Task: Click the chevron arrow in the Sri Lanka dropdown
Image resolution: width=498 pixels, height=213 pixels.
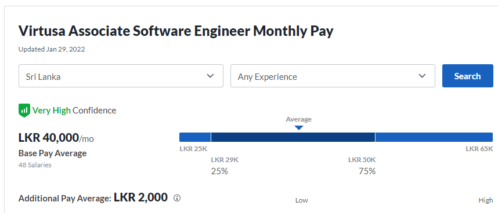Action: coord(210,76)
